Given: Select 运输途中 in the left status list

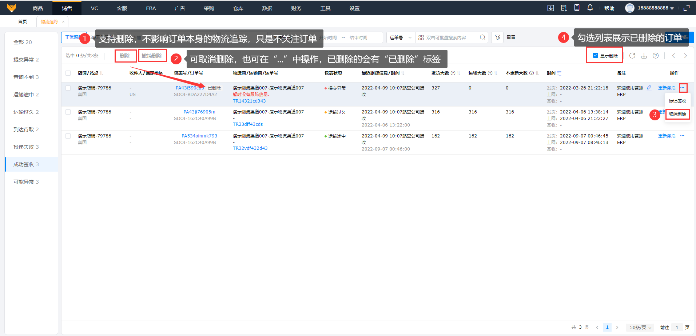Looking at the screenshot, I should pos(26,95).
